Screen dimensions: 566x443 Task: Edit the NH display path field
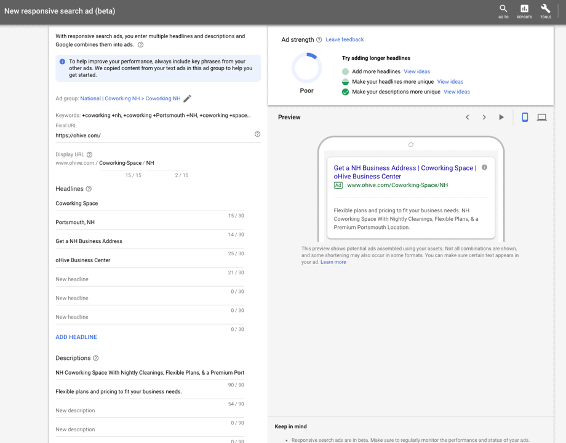167,163
